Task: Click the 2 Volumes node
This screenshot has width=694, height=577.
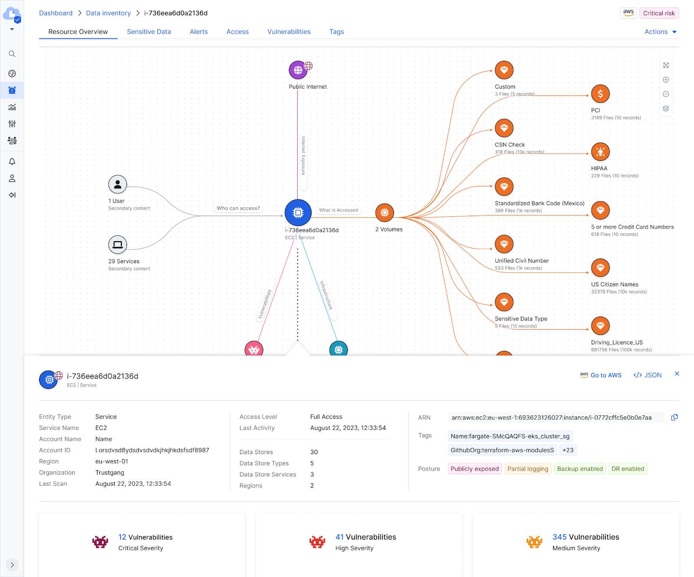Action: pos(384,213)
